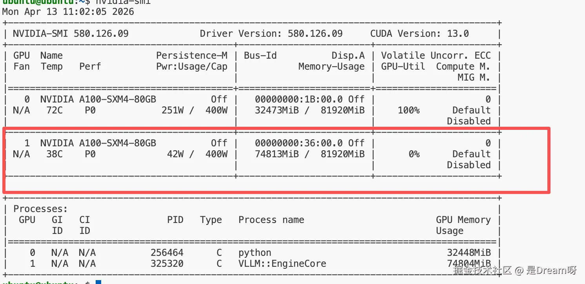The width and height of the screenshot is (585, 284).
Task: Click the memory usage '74813MiB'
Action: coord(277,154)
